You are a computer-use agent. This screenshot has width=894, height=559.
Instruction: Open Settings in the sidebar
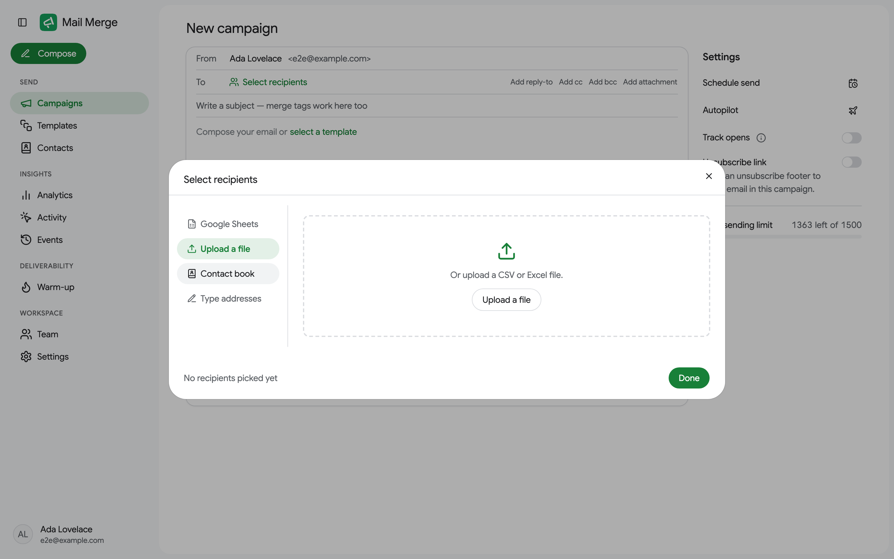pos(79,357)
